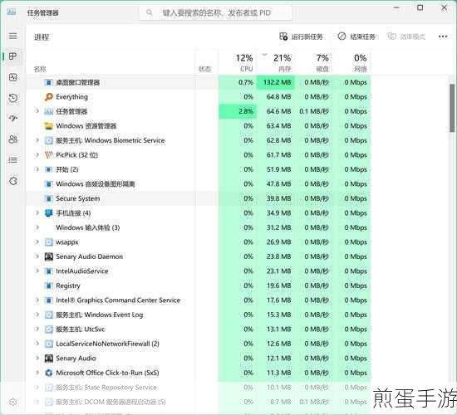Click the 2.8% CPU cell

click(238, 111)
